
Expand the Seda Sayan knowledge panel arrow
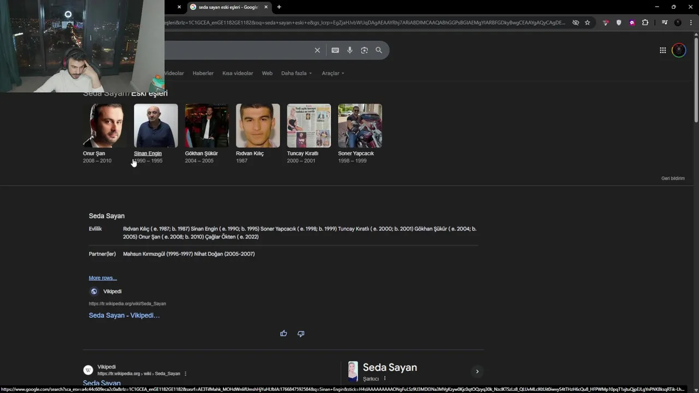tap(477, 371)
